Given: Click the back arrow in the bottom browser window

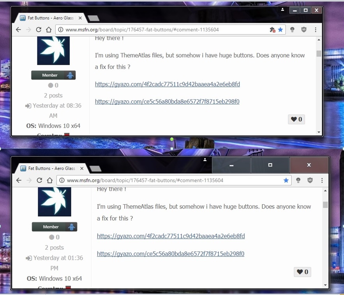Looking at the screenshot, I should coord(19,180).
